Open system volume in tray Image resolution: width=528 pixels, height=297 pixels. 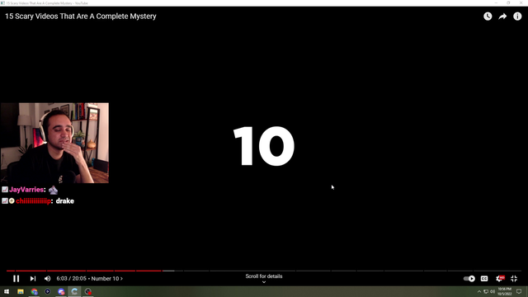click(493, 291)
